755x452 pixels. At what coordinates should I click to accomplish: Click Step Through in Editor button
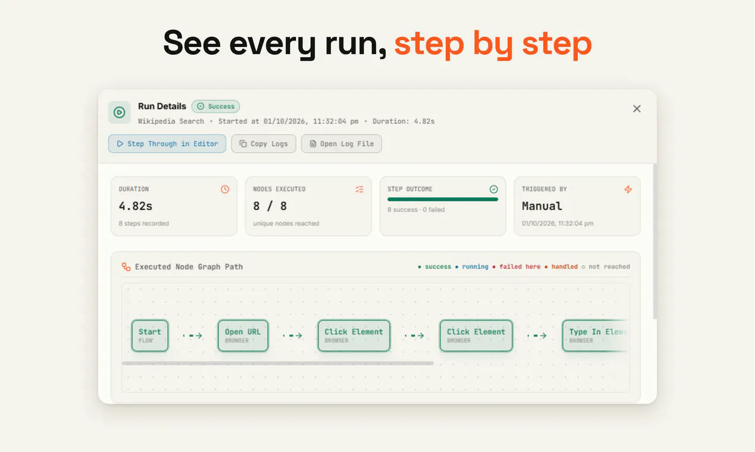pyautogui.click(x=167, y=143)
